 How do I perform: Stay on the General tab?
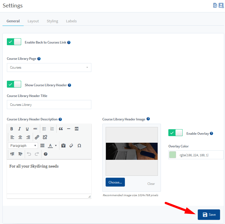tap(13, 21)
